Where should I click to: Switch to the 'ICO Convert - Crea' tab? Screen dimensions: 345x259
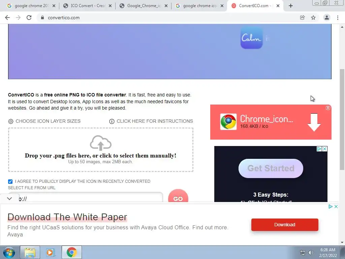(x=87, y=6)
